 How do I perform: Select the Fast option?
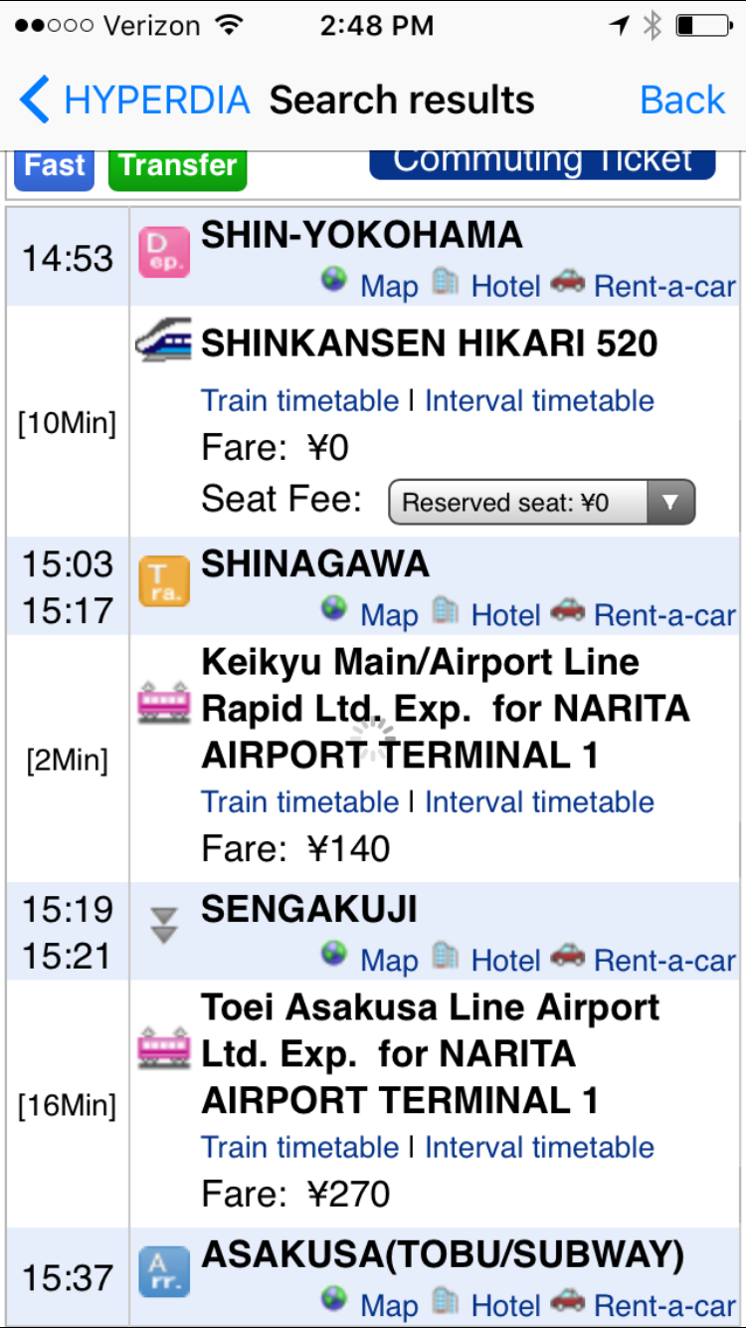point(53,165)
